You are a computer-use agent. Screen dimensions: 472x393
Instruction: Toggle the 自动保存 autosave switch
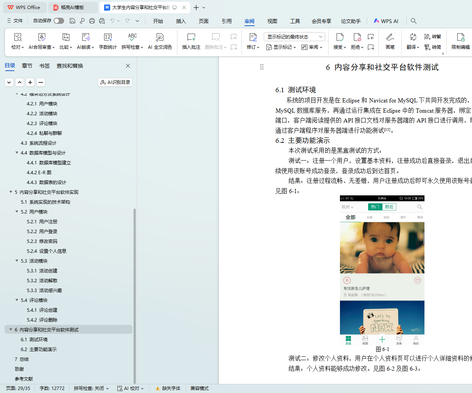click(58, 21)
